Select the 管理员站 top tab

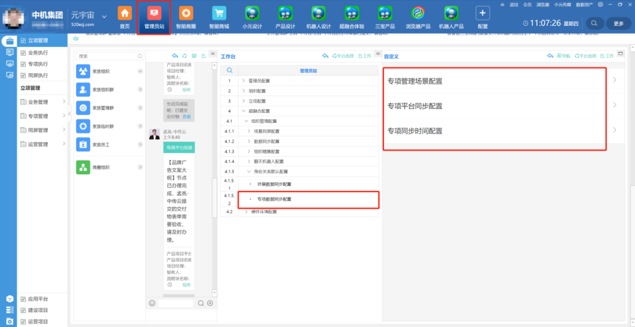pos(154,17)
